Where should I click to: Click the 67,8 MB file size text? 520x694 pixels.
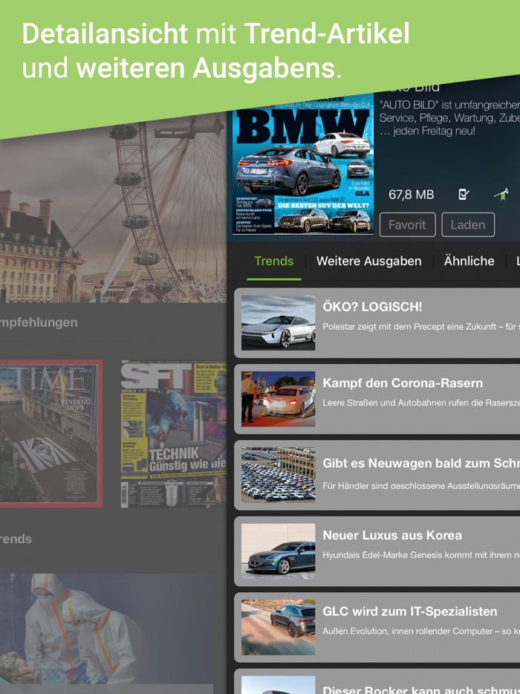(x=411, y=194)
